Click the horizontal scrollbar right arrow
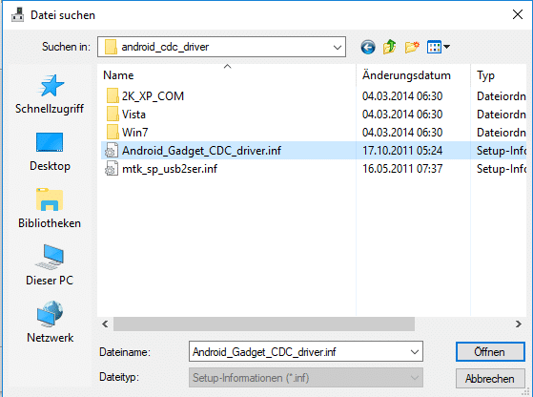The image size is (533, 397). tap(518, 324)
